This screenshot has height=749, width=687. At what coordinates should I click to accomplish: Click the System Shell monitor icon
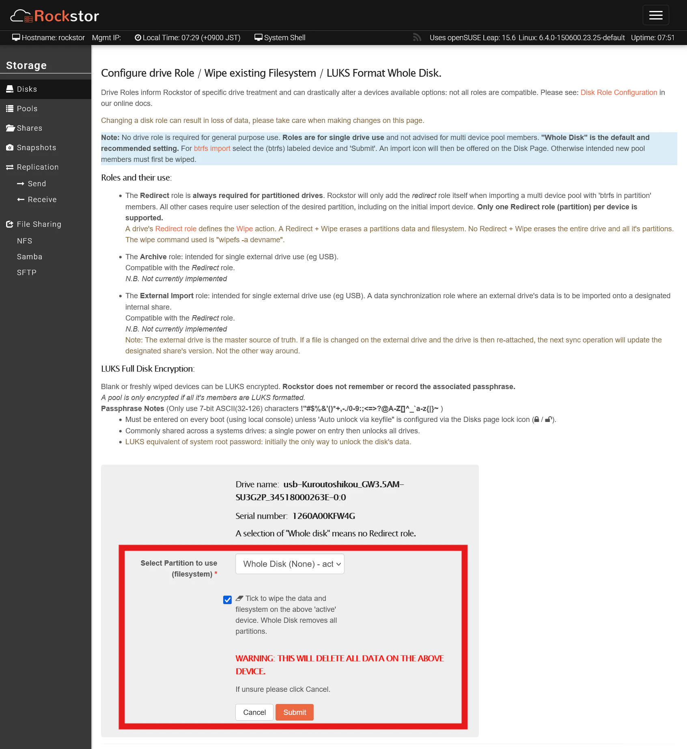(x=258, y=37)
